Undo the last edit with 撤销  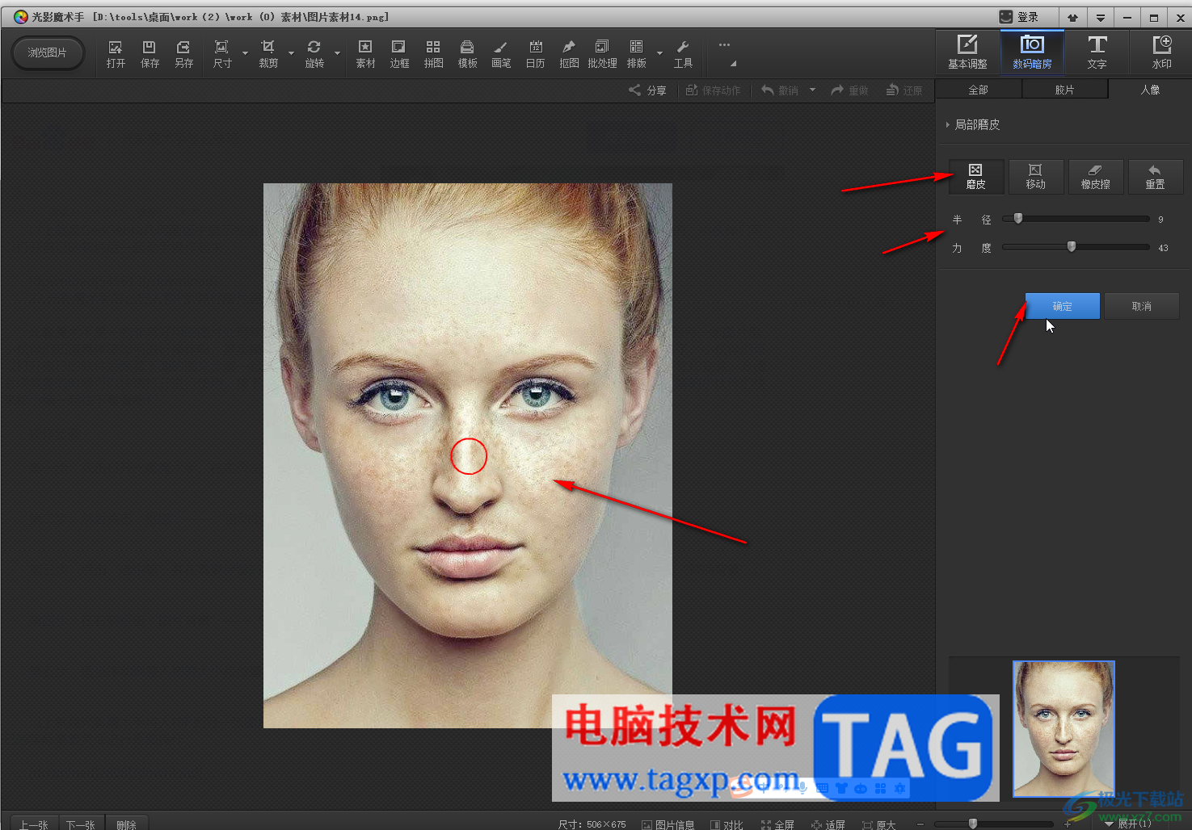(x=780, y=90)
